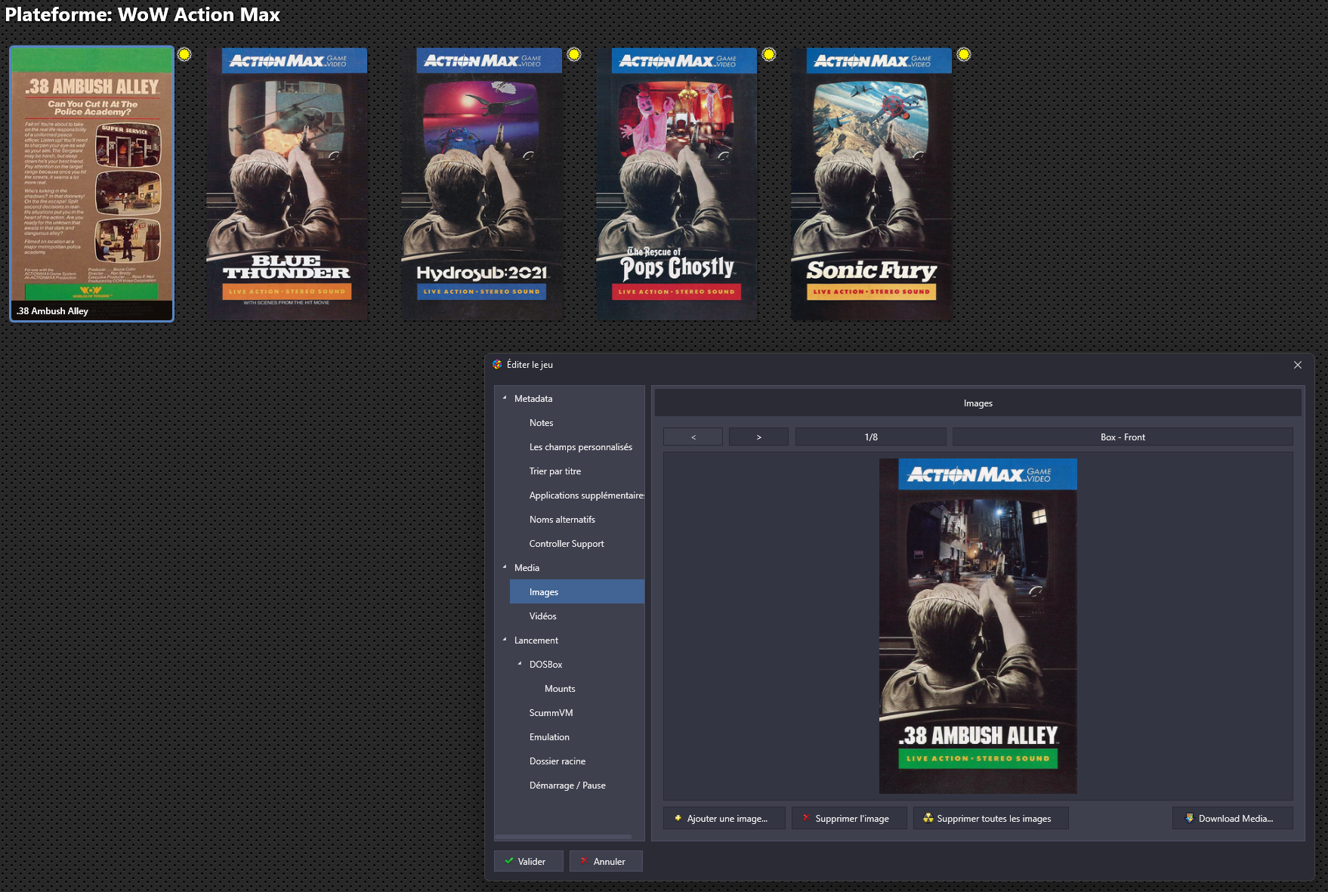Click the yellow badge beside Sonic Fury cover
The height and width of the screenshot is (892, 1328).
click(964, 54)
